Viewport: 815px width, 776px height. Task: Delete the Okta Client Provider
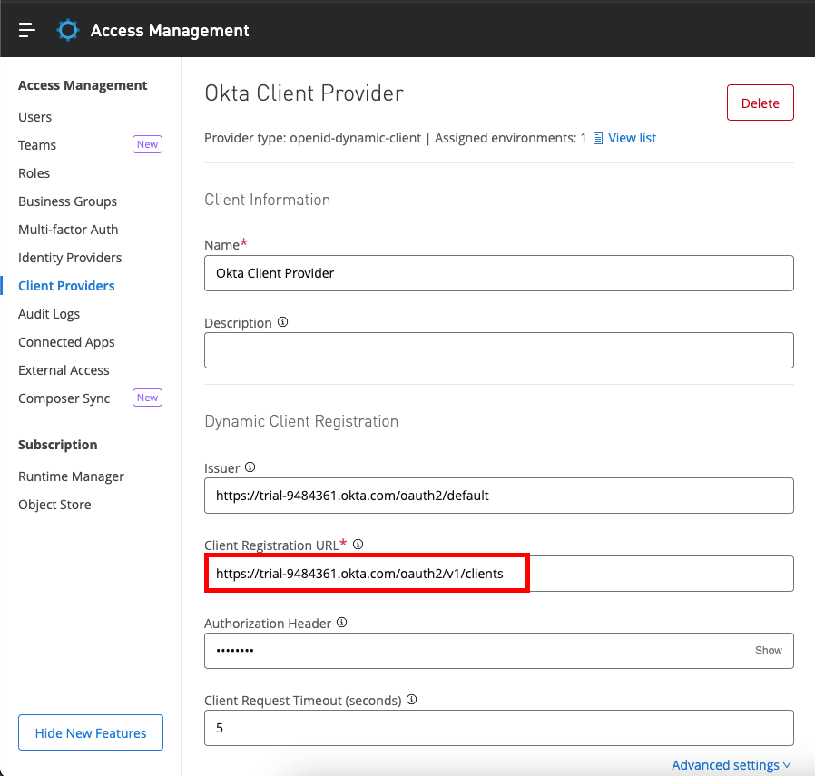pyautogui.click(x=760, y=103)
